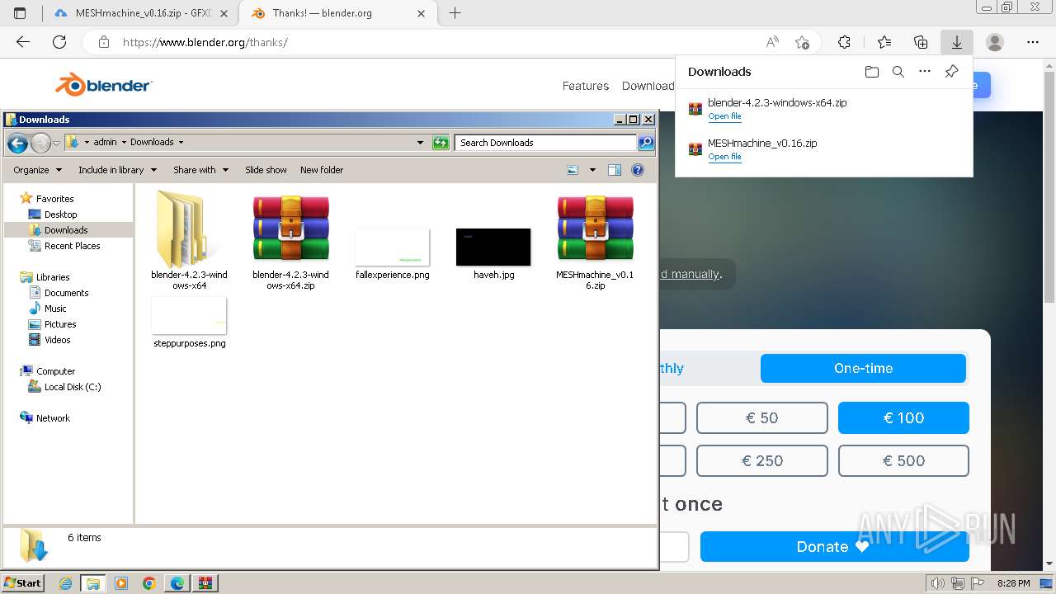Open the Extensions puzzle icon
The width and height of the screenshot is (1056, 594).
click(x=844, y=42)
